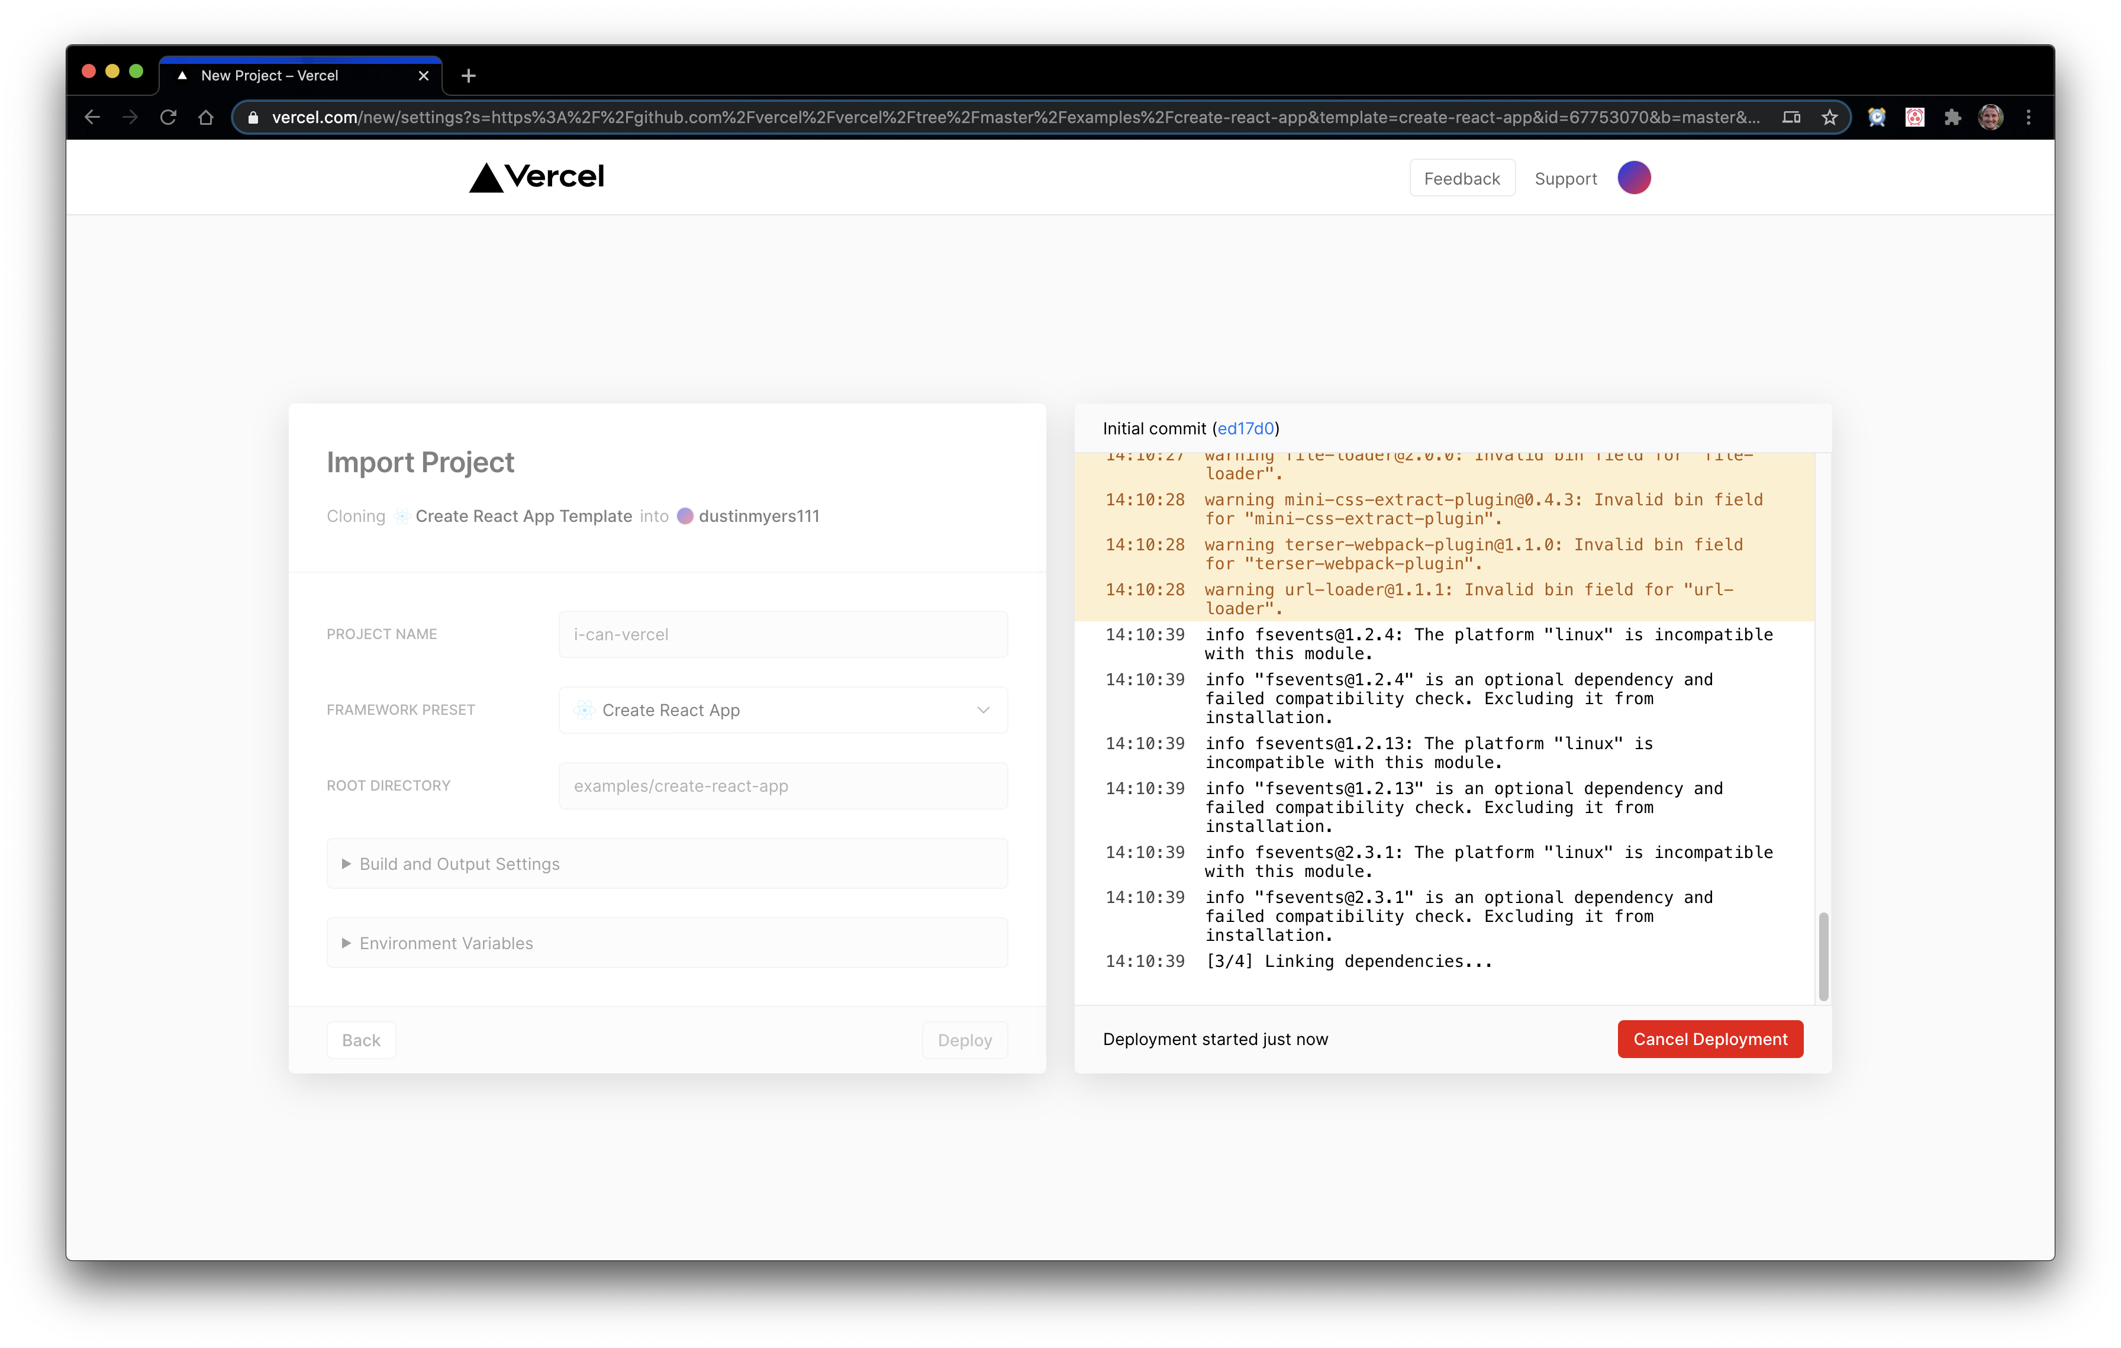
Task: Expand the Environment Variables section
Action: pos(667,943)
